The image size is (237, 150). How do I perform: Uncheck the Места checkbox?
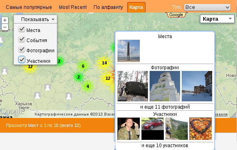(22, 29)
